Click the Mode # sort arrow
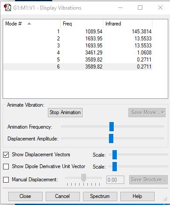 click(x=29, y=24)
